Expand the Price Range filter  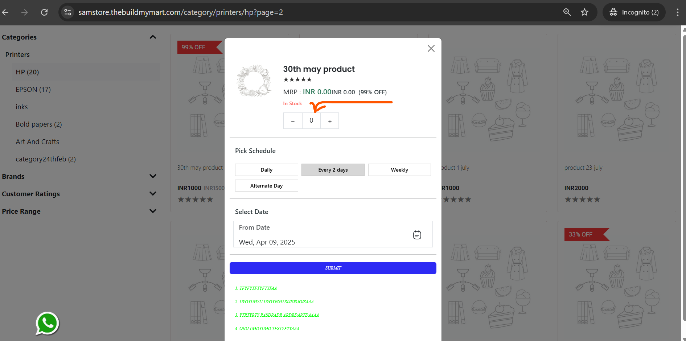tap(153, 211)
